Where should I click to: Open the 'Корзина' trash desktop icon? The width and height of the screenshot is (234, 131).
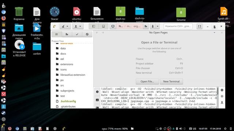(19, 14)
